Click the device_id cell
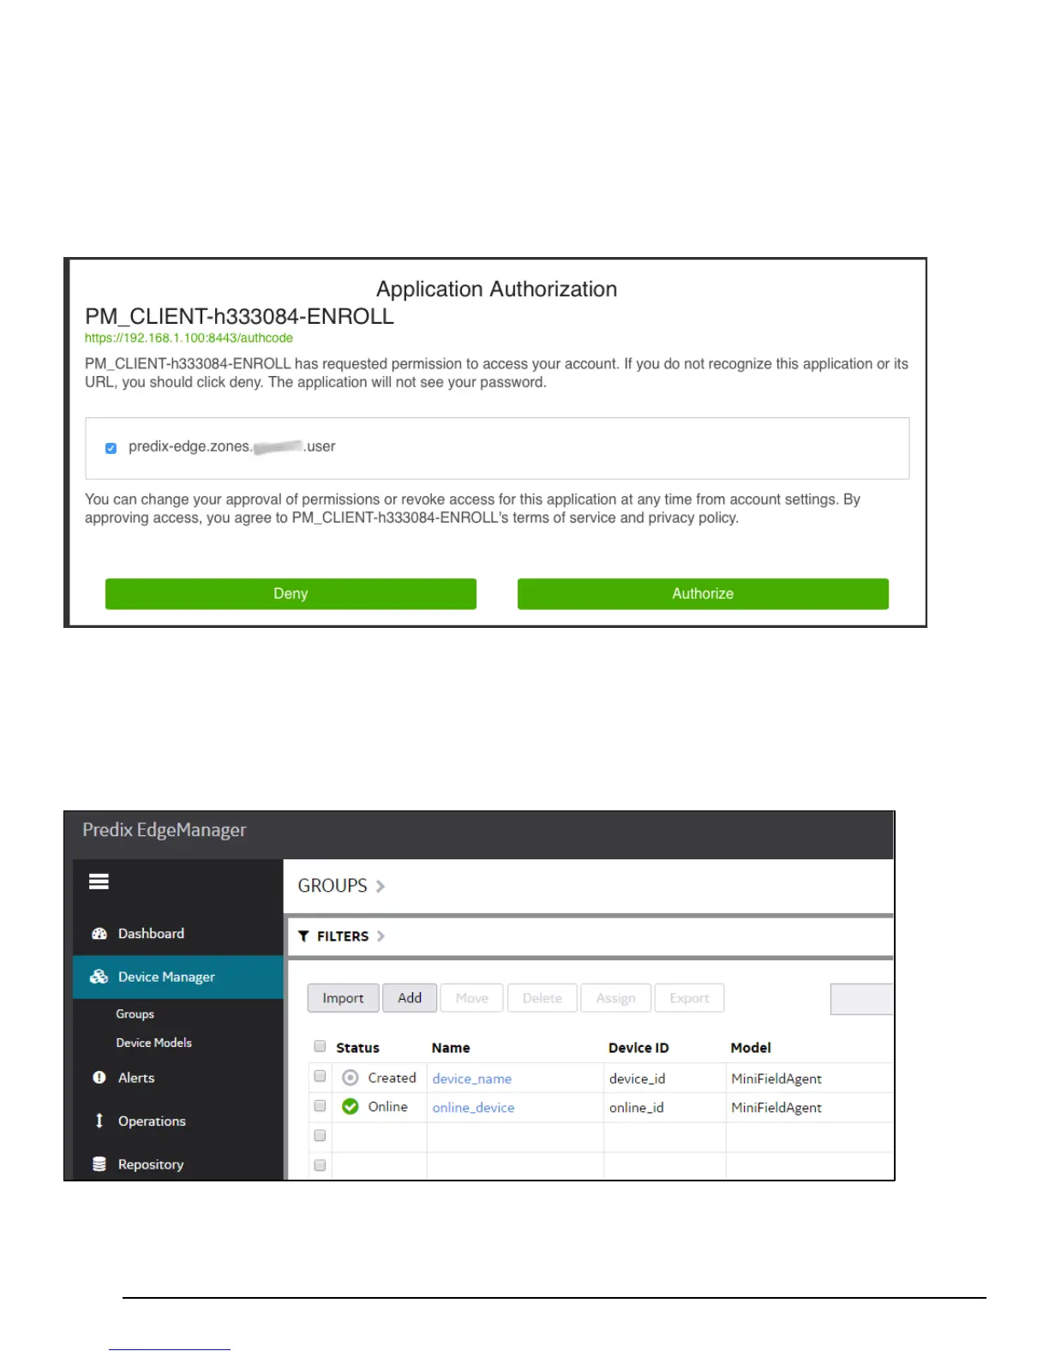This screenshot has height=1357, width=1049. pos(637,1079)
